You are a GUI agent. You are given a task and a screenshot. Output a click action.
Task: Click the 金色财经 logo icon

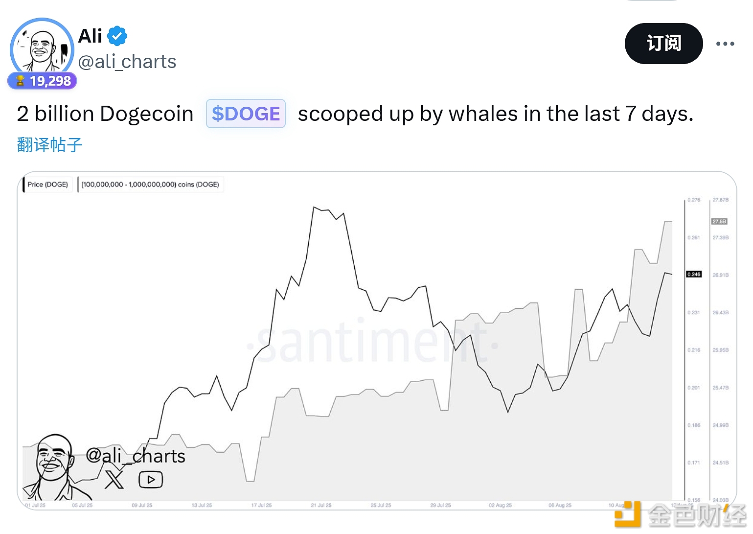click(x=628, y=514)
